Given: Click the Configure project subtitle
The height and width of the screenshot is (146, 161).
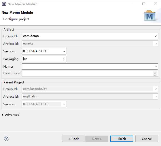Looking at the screenshot, I should 16,19.
